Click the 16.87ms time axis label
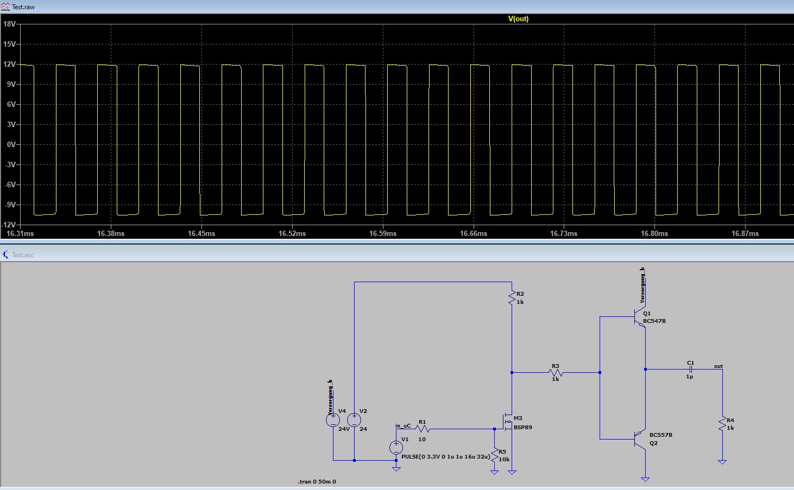 point(745,234)
